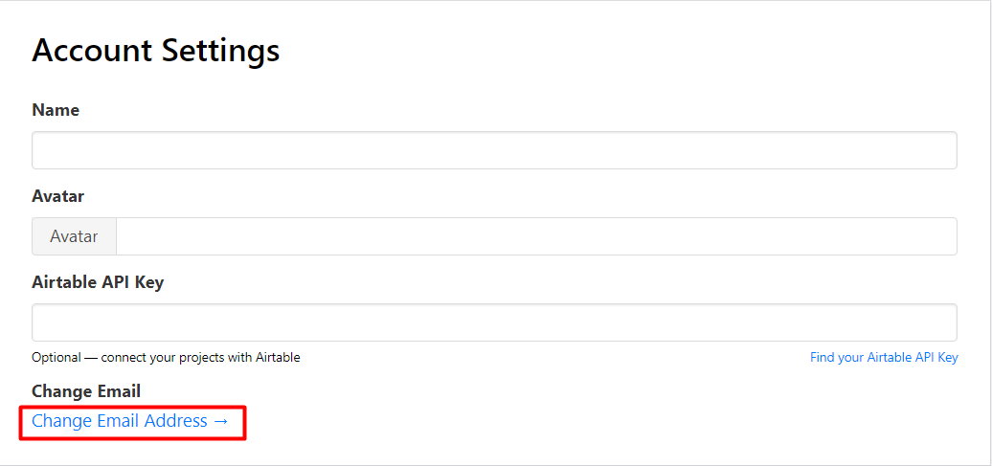Click the word projects in the hint text

[x=199, y=358]
